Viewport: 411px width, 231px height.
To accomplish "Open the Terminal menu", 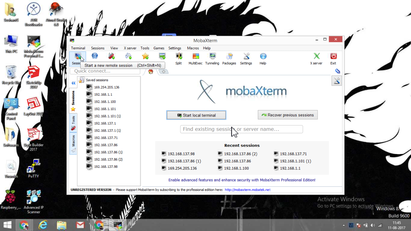I will (x=78, y=48).
